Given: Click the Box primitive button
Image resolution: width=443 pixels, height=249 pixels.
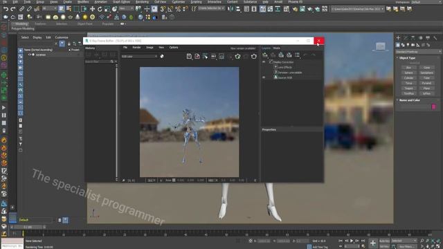Looking at the screenshot, I should 408,68.
